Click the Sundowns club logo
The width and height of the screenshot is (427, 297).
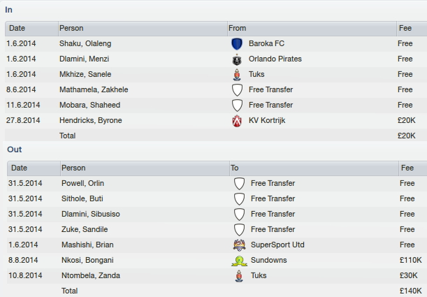point(239,261)
